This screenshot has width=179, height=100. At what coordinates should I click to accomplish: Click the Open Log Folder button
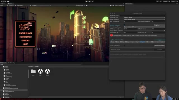pyautogui.click(x=159, y=46)
